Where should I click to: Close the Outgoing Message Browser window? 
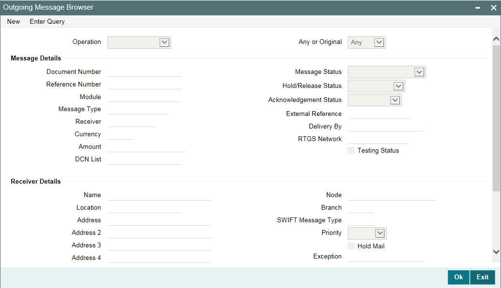point(493,8)
